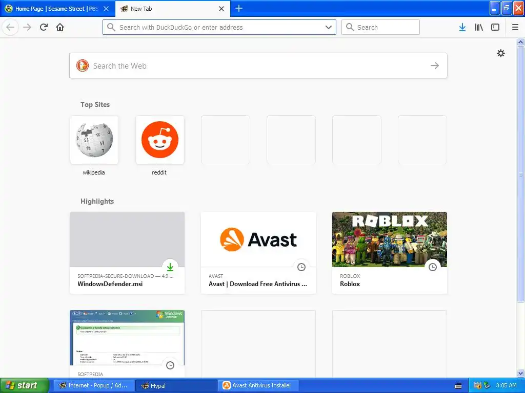
Task: Click into the toolbar Search box
Action: pyautogui.click(x=380, y=27)
